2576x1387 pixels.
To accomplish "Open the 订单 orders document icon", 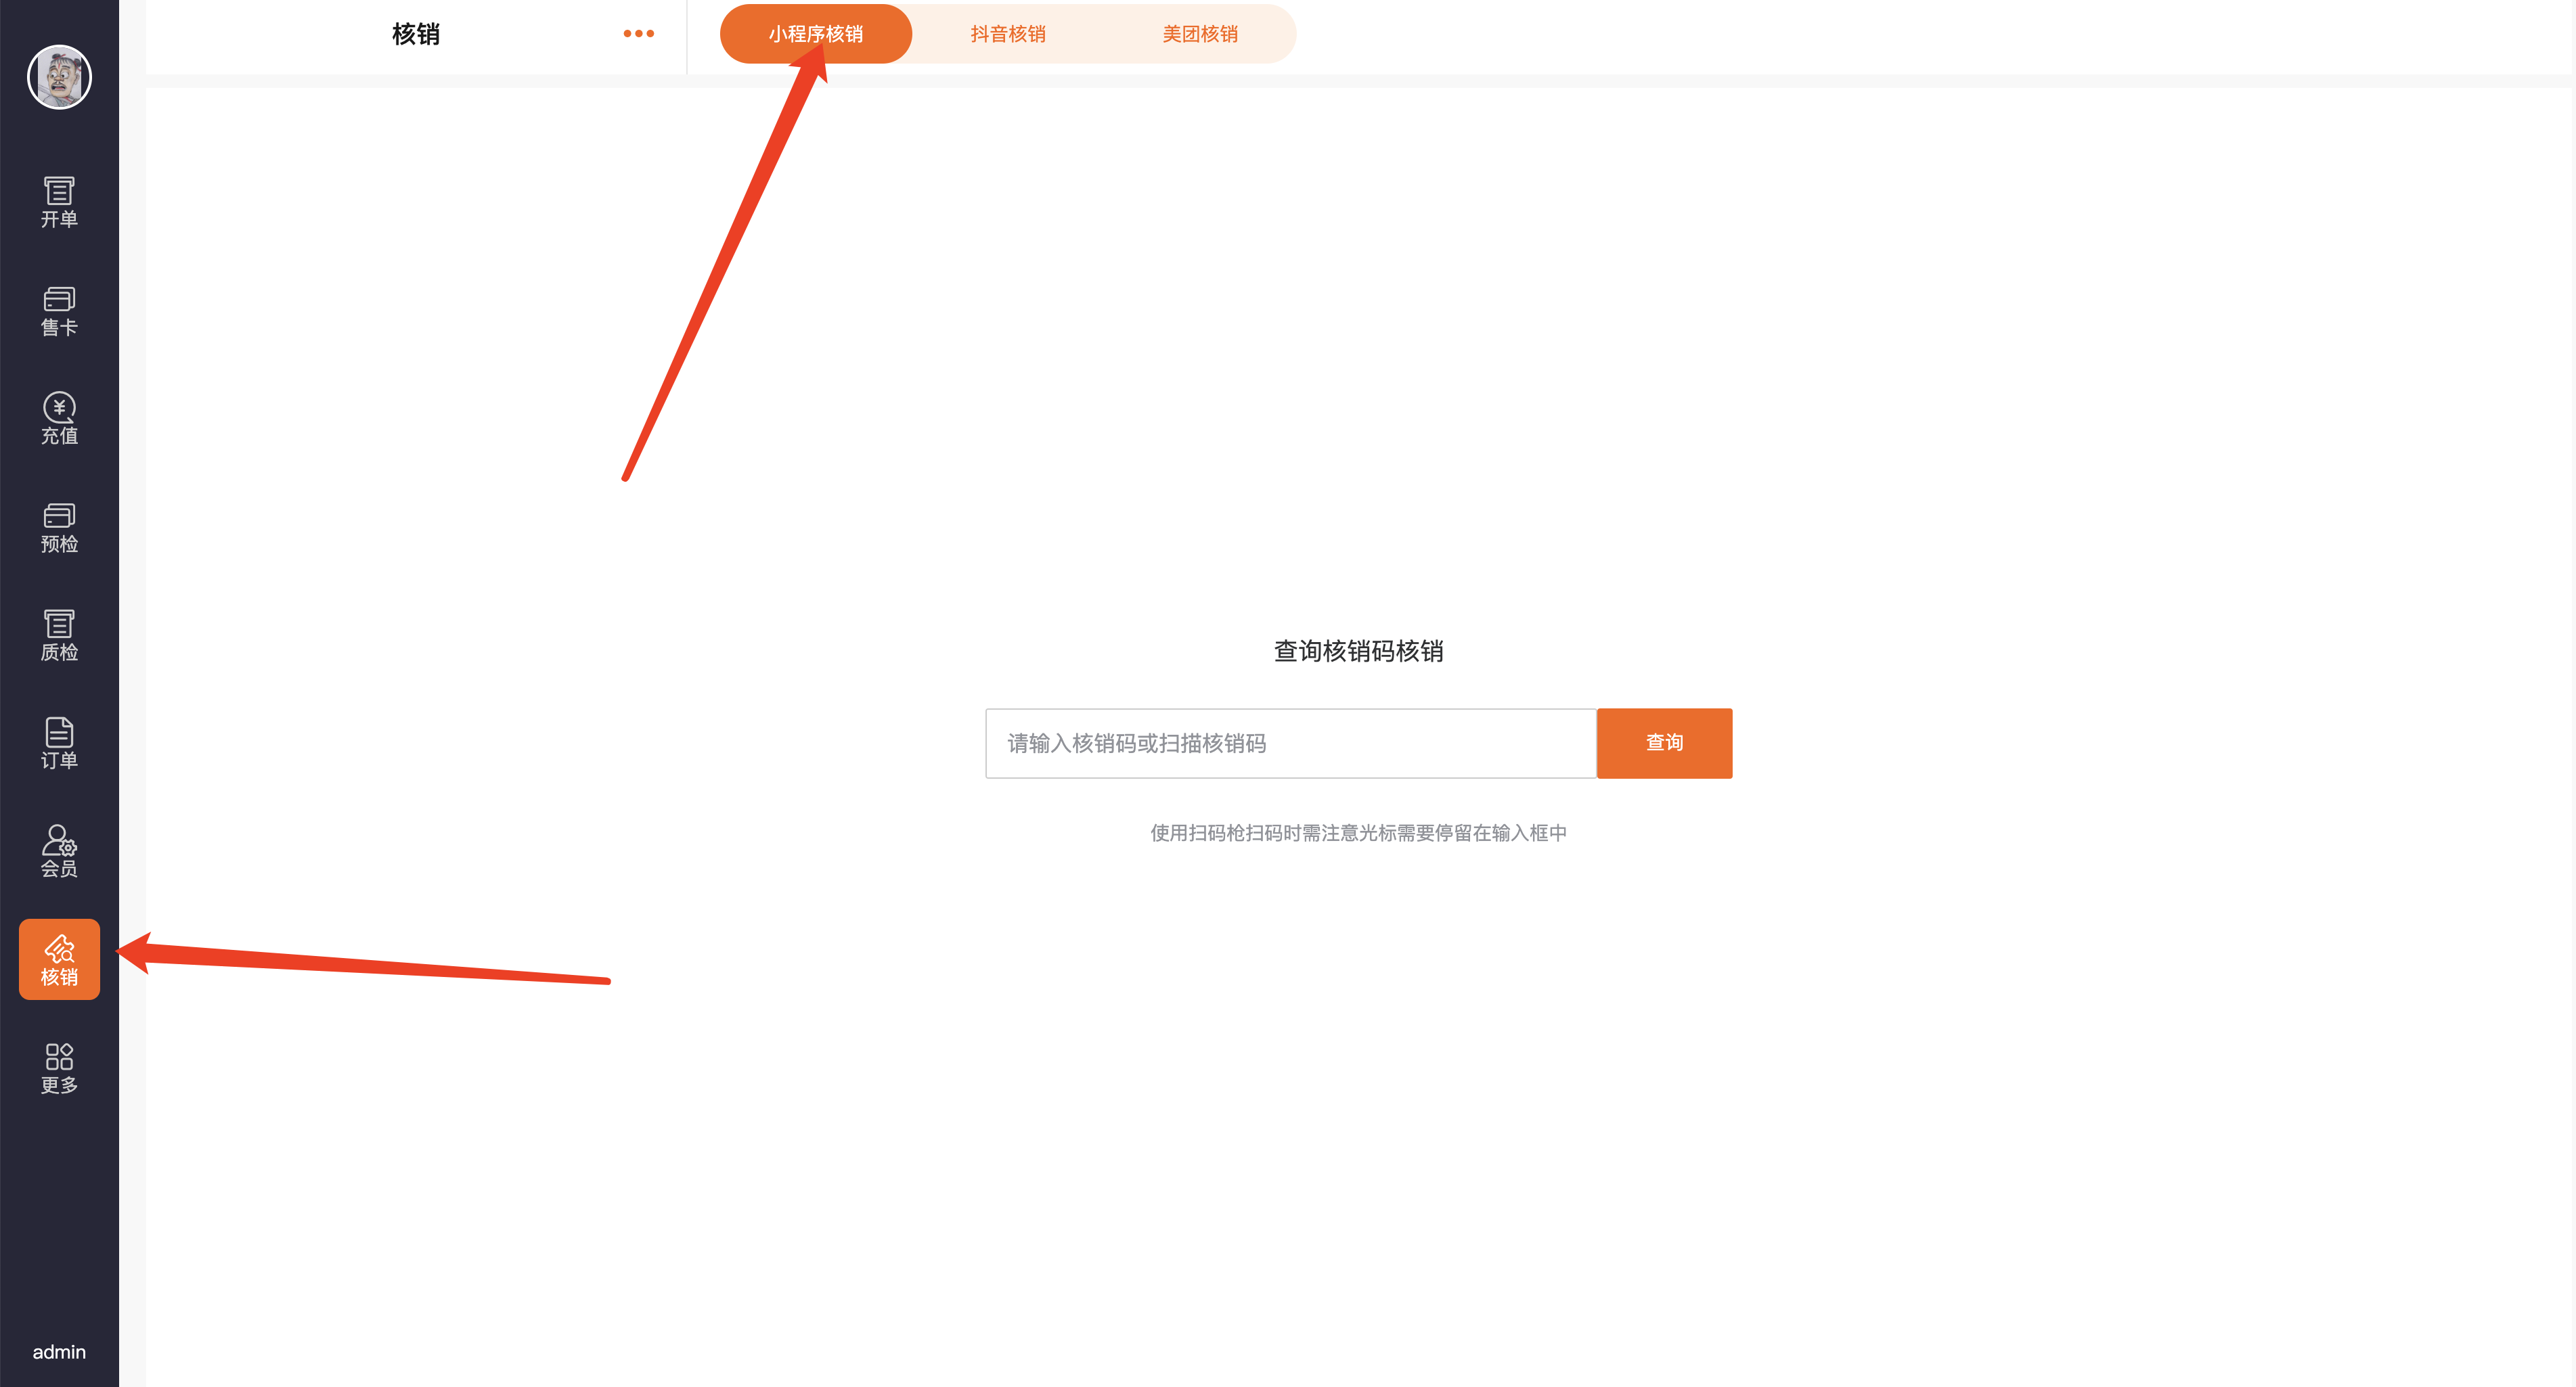I will tap(59, 743).
